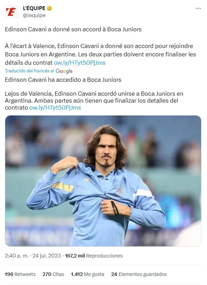Click French headline about Cavani and Boca Juniors

pos(73,29)
